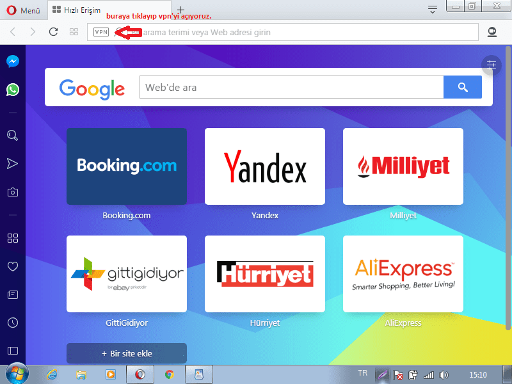Click the Yandex label under tile
Image resolution: width=512 pixels, height=384 pixels.
(x=265, y=216)
